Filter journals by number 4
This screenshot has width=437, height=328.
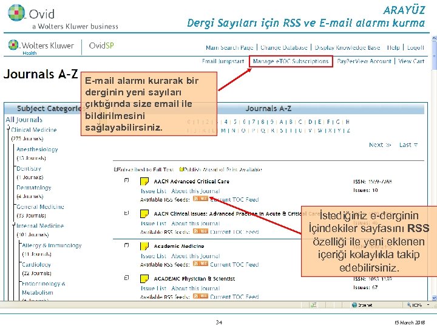point(226,122)
